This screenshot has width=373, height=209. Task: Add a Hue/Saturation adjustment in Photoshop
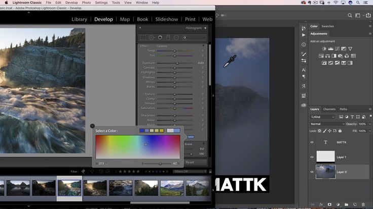[321, 56]
